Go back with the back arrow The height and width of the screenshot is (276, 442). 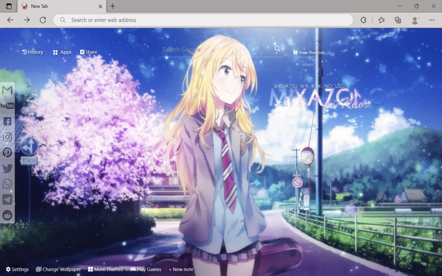point(10,20)
